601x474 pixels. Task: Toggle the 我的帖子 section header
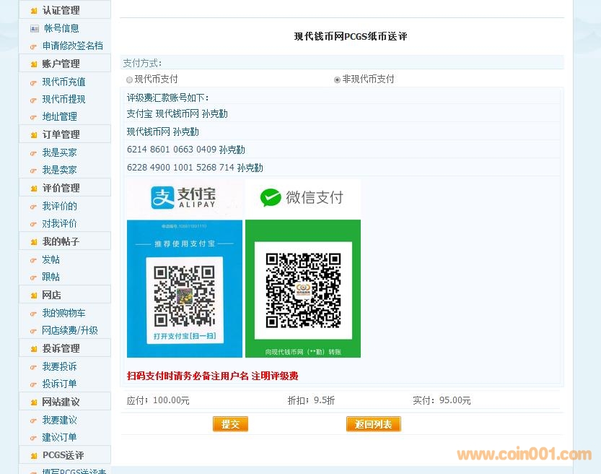tap(61, 241)
